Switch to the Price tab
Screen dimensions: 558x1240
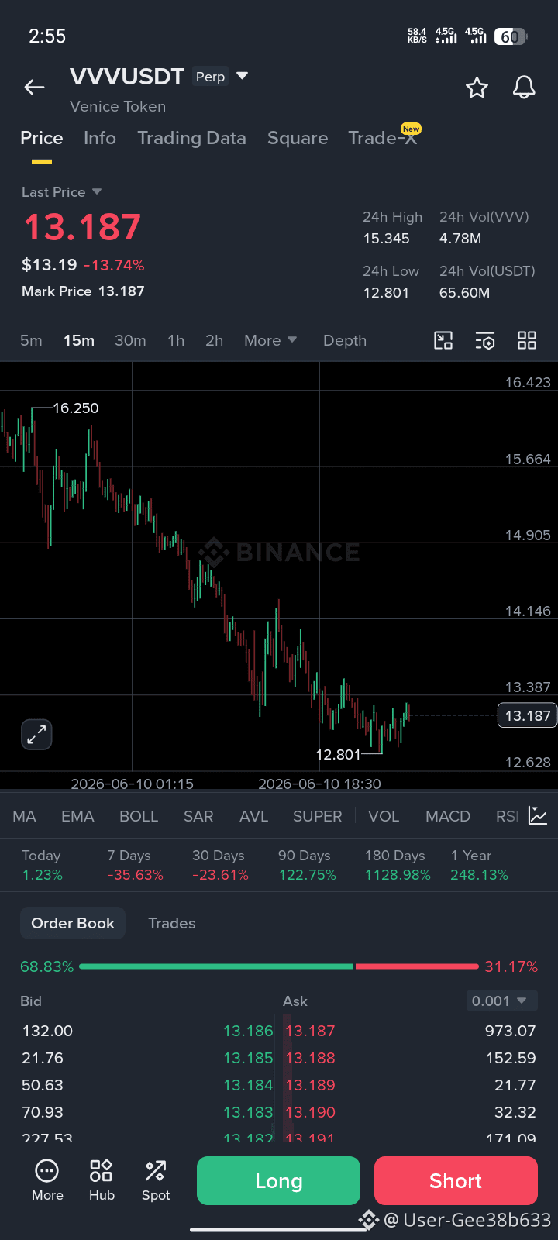tap(42, 138)
